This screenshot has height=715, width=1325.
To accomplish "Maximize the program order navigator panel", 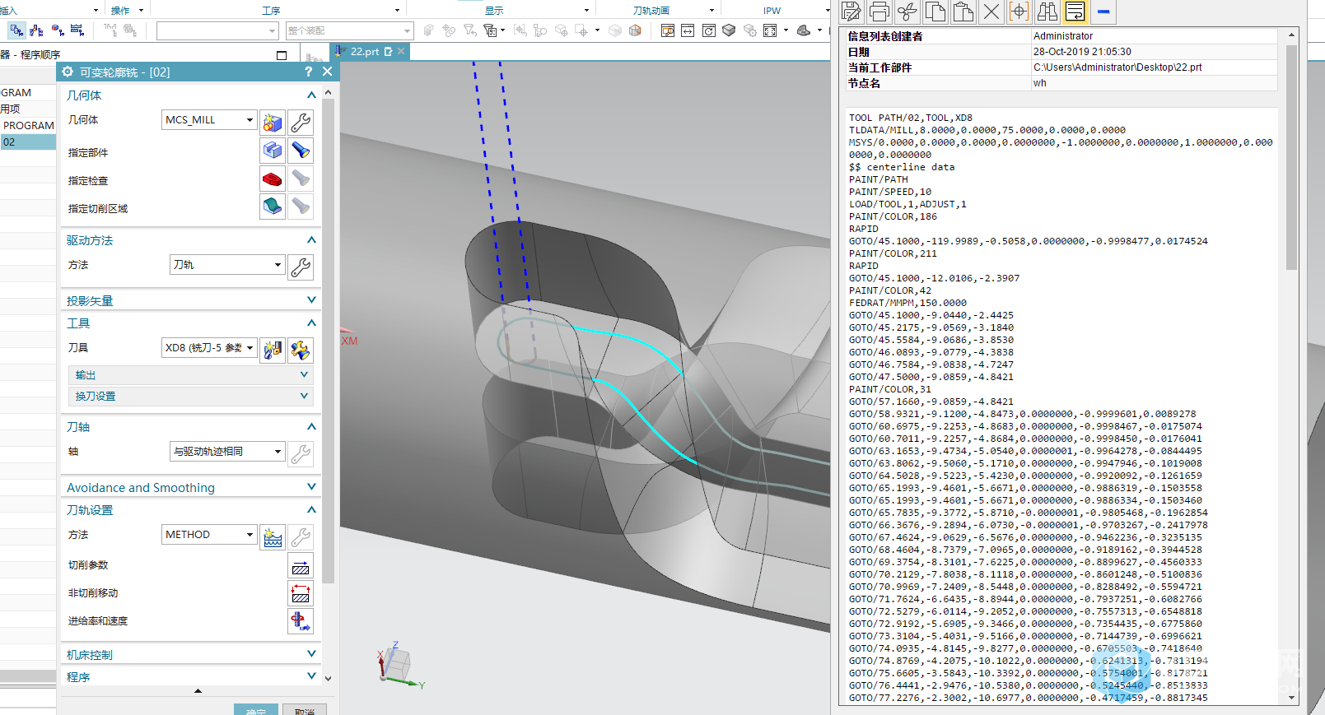I will pos(282,55).
